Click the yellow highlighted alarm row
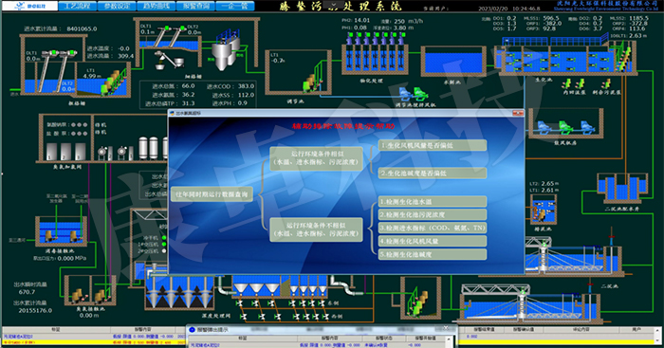The image size is (664, 348). coord(93,342)
